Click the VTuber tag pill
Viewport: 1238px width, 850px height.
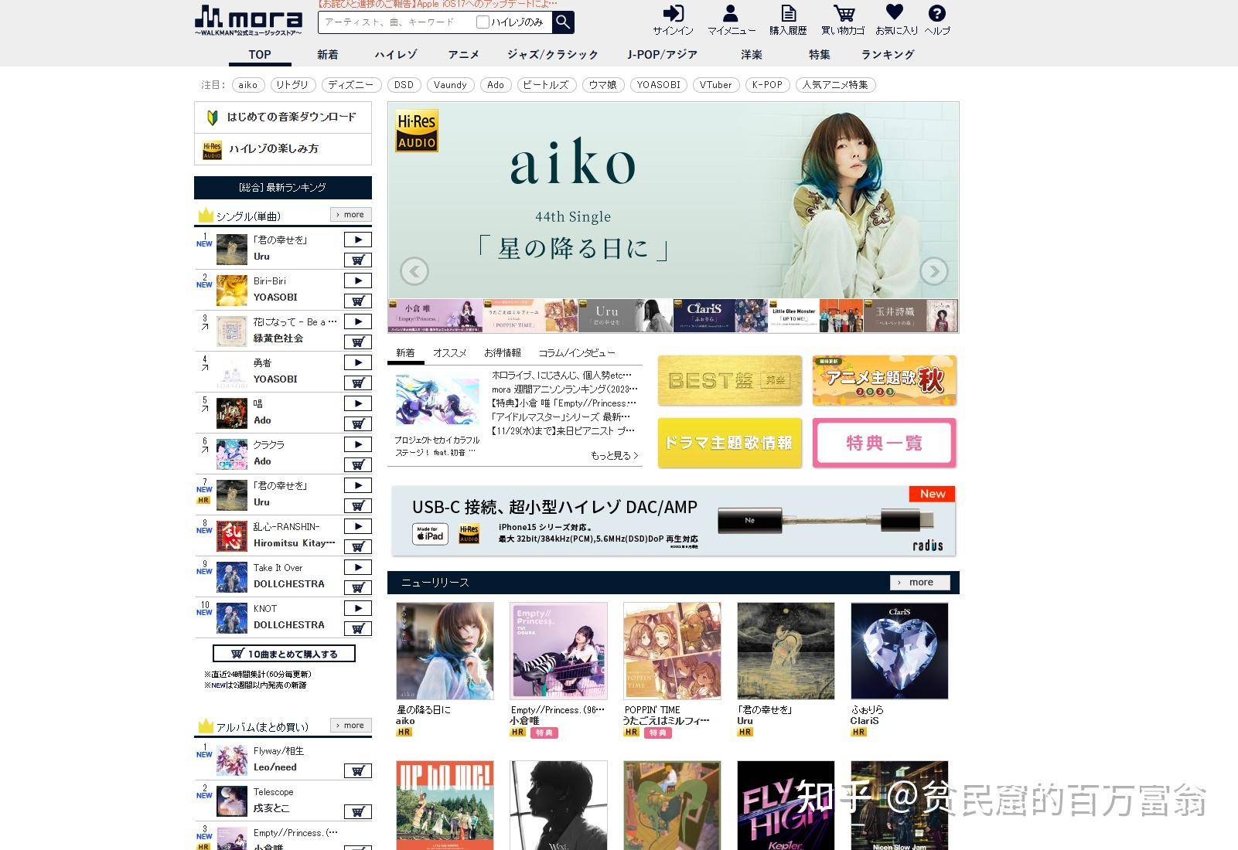pyautogui.click(x=715, y=85)
